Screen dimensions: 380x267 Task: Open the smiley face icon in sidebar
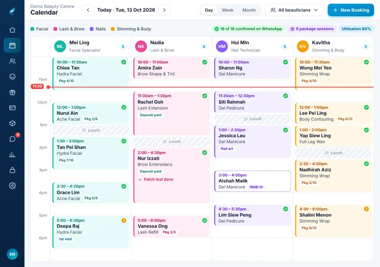12,77
